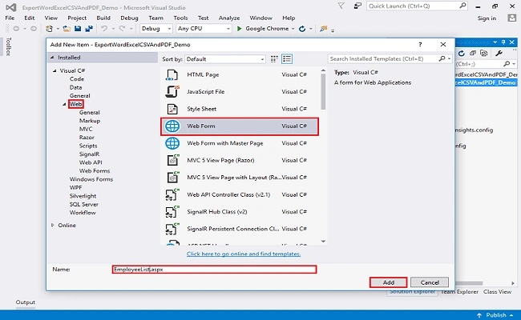Open dialog help question mark

[x=420, y=45]
